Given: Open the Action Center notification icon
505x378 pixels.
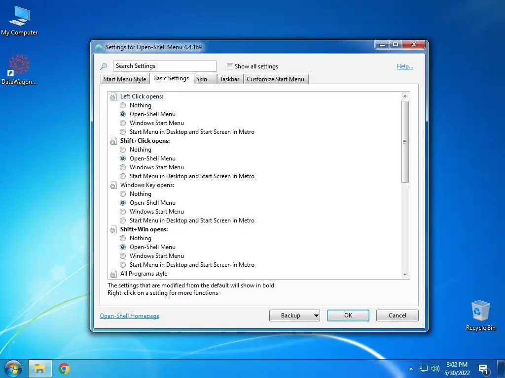Looking at the screenshot, I should pos(484,370).
